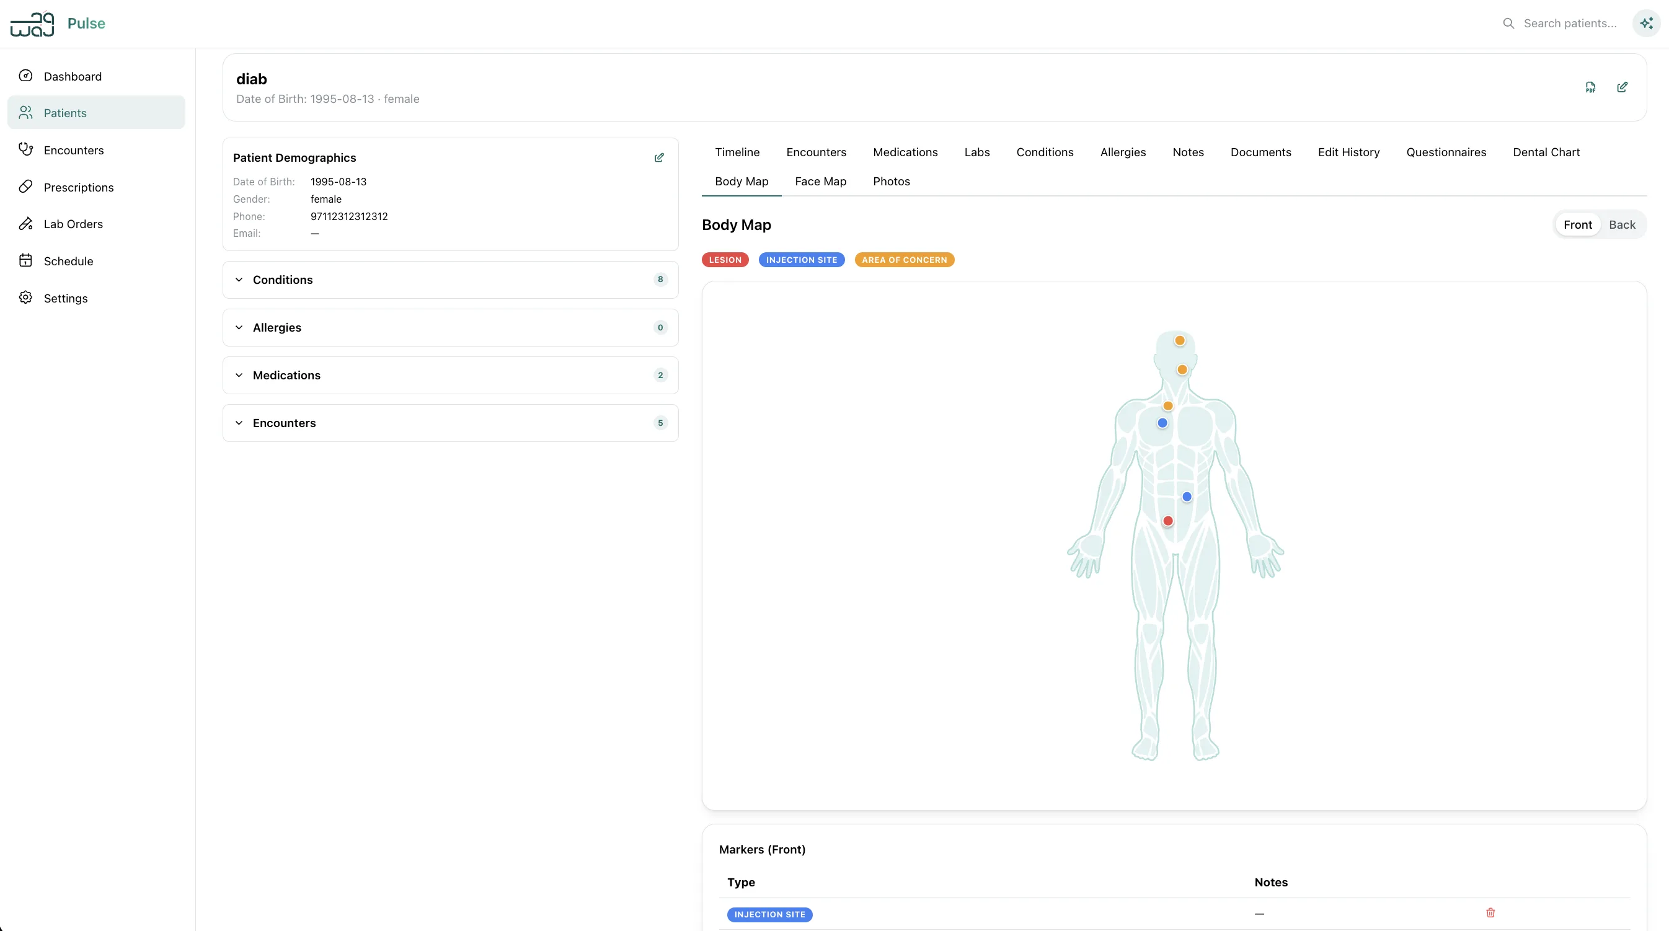Toggle the AREA OF CONCERN filter

tap(905, 259)
